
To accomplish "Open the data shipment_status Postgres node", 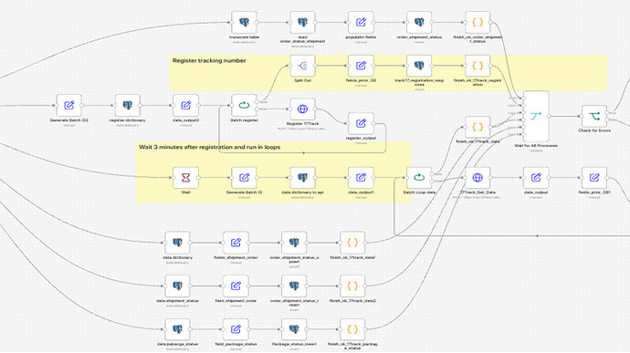I will coord(178,286).
